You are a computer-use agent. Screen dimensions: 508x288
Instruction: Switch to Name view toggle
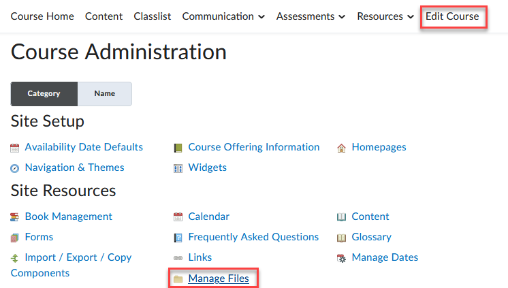(x=104, y=94)
